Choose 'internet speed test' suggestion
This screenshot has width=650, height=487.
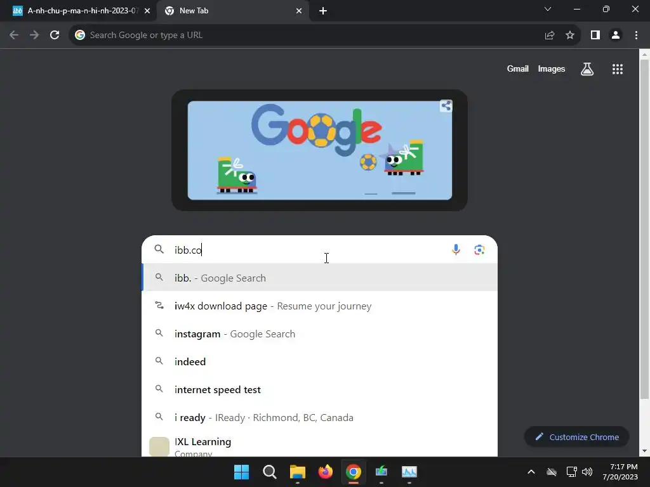(320, 390)
